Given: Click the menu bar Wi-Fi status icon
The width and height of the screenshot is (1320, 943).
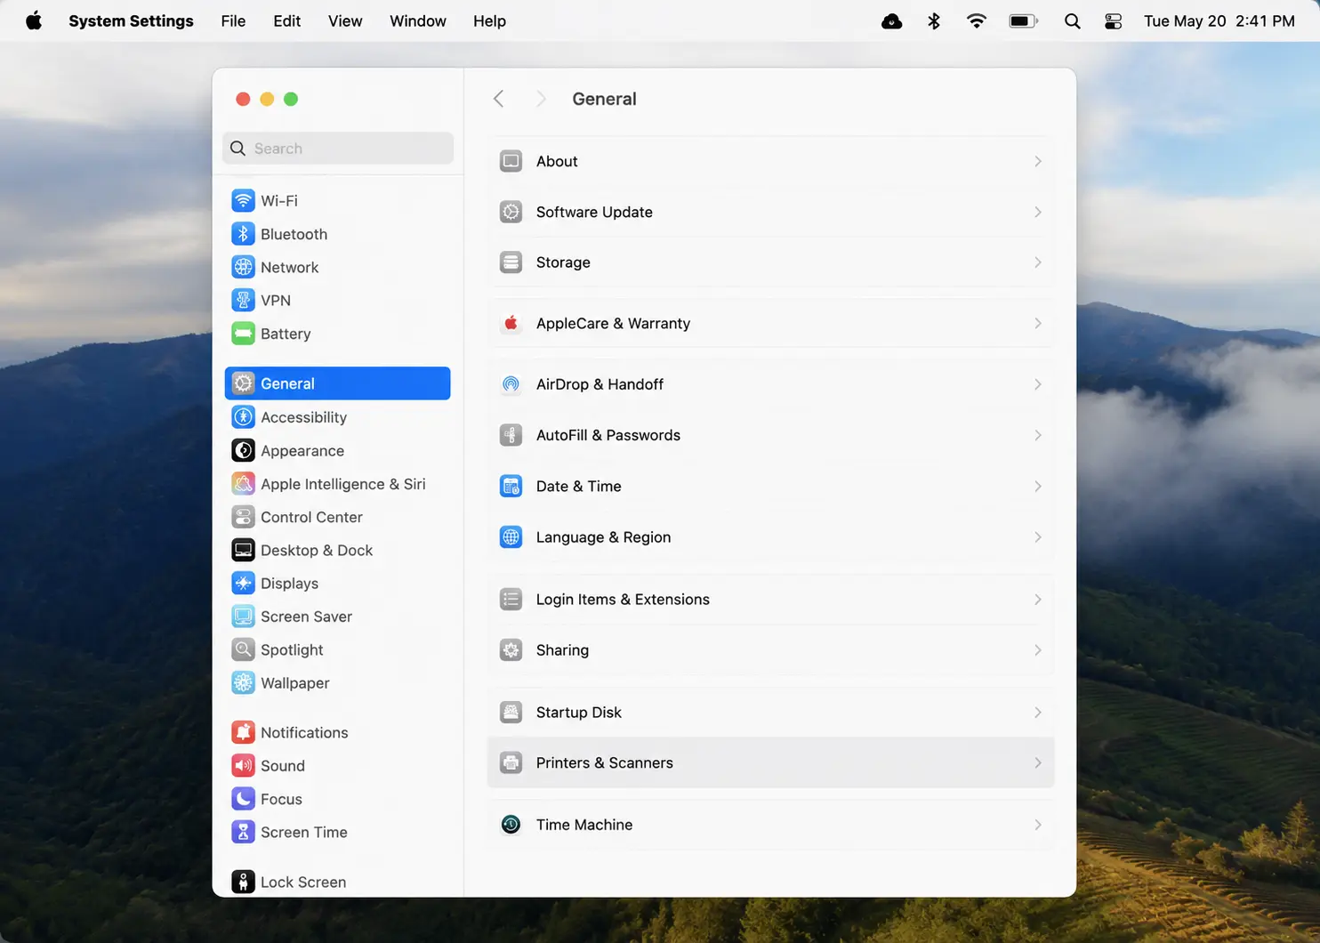Looking at the screenshot, I should pos(977,21).
